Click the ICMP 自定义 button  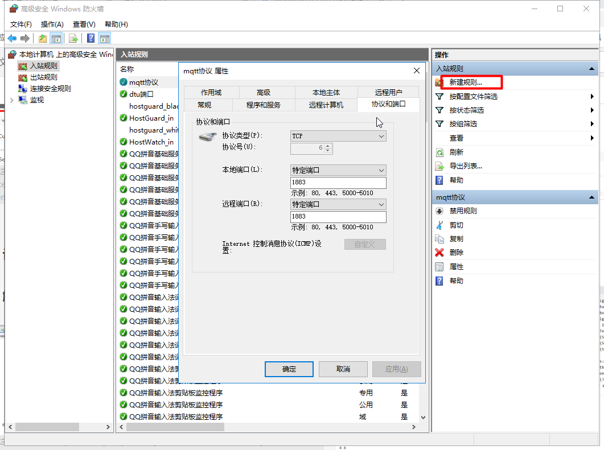pos(365,245)
